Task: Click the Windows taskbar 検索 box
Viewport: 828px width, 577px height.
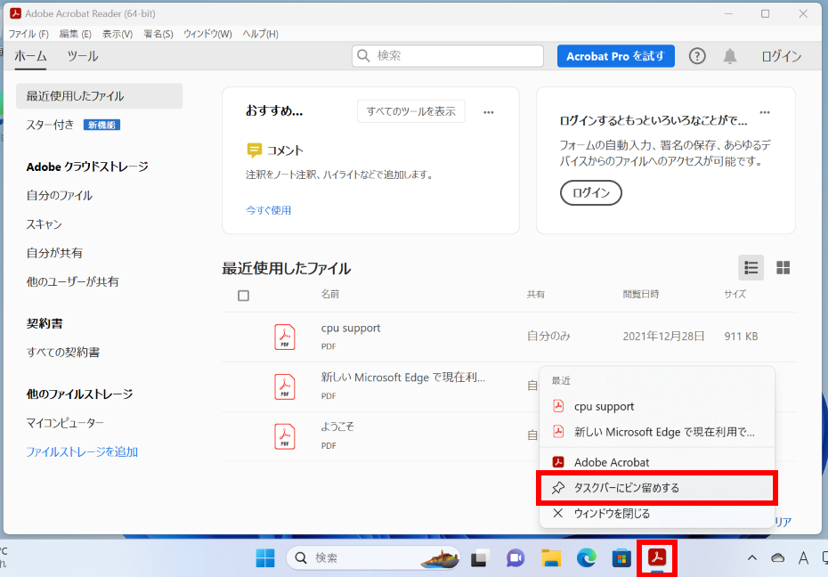Action: click(373, 558)
